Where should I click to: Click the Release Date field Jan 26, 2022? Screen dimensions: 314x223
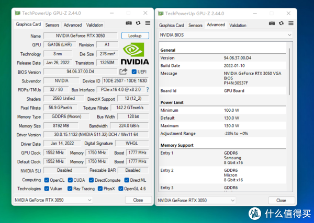pyautogui.click(x=58, y=63)
